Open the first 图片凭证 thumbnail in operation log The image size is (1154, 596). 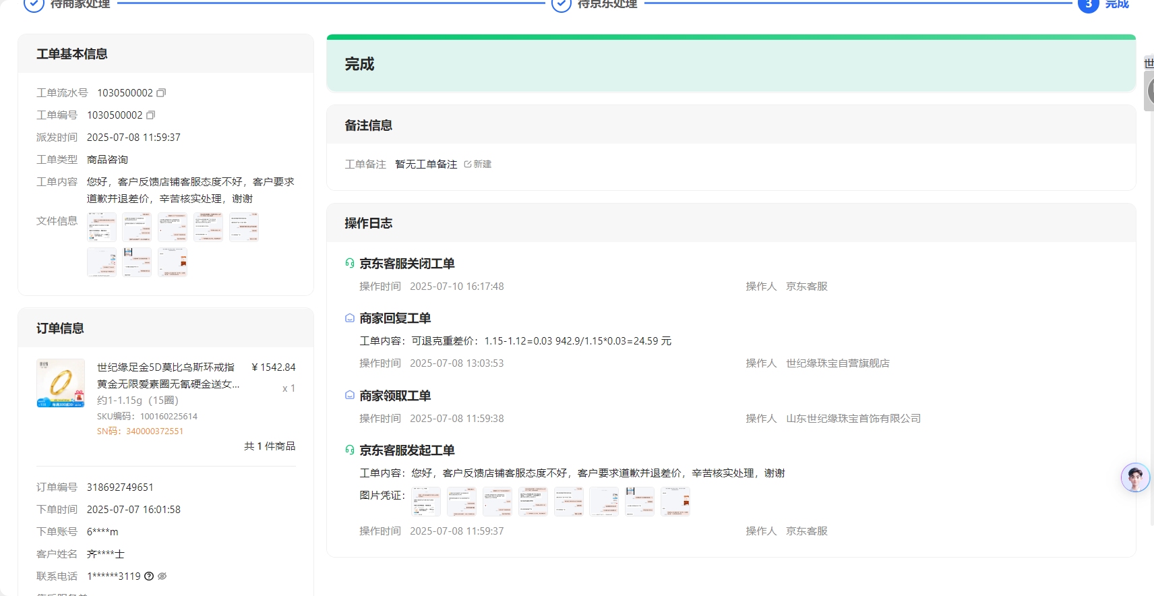pos(426,502)
